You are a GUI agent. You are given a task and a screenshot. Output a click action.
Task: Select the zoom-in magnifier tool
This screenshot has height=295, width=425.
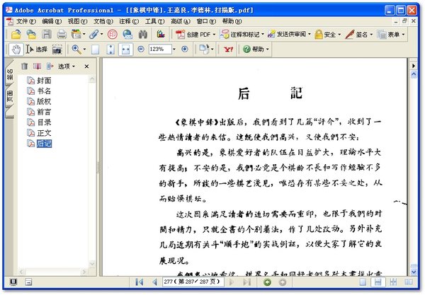pos(76,50)
